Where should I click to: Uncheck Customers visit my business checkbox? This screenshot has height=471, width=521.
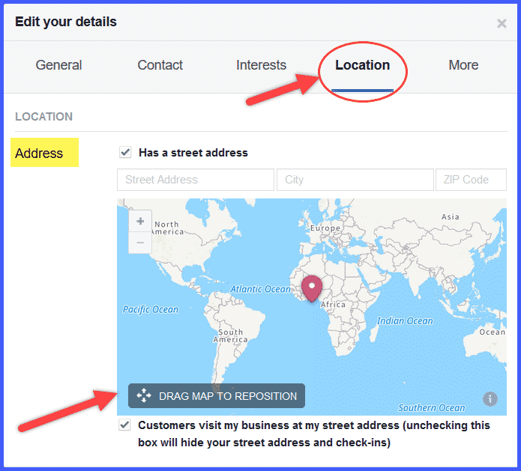[x=125, y=425]
